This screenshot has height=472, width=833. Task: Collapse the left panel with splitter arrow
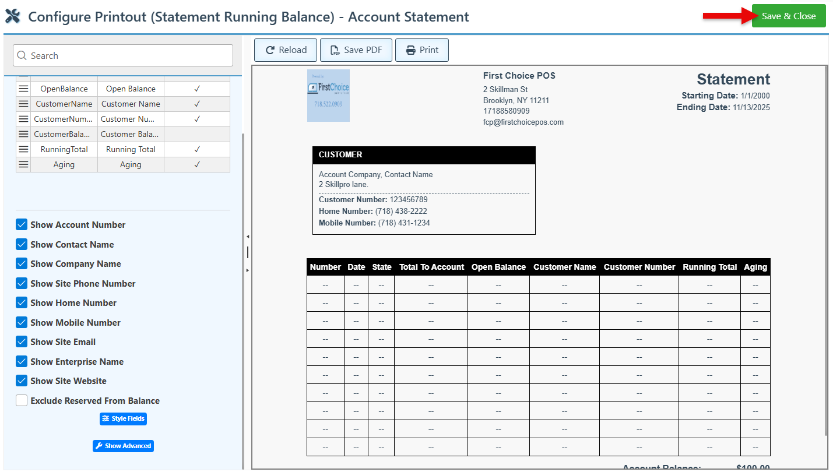click(x=247, y=237)
